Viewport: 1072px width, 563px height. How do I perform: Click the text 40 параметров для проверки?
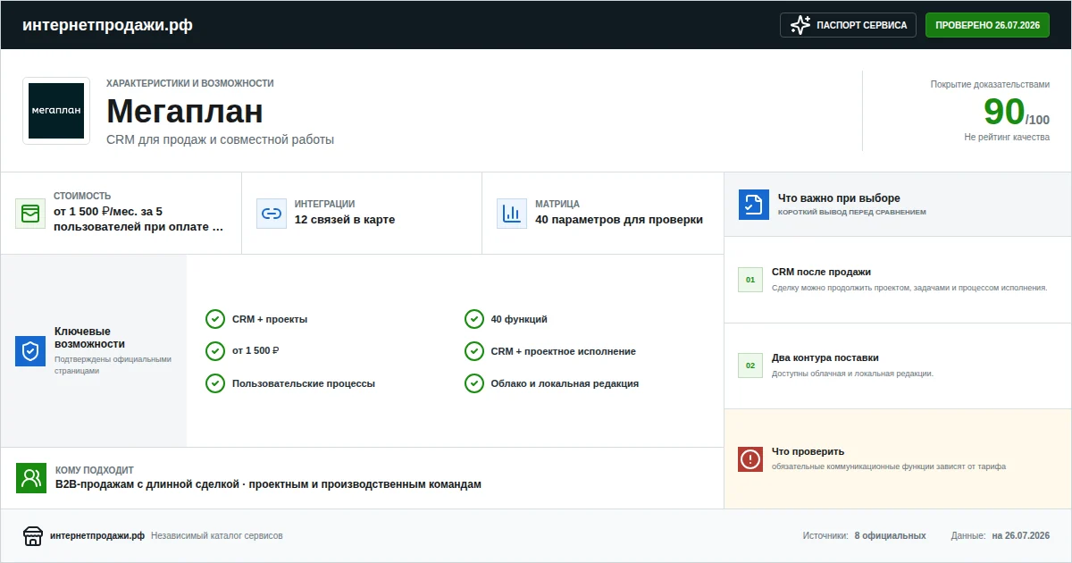pyautogui.click(x=619, y=220)
